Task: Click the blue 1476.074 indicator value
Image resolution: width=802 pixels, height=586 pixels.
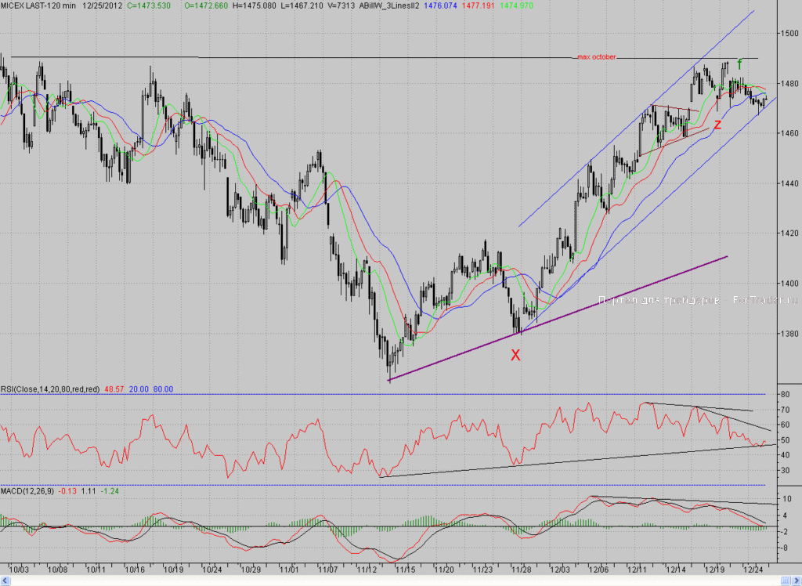Action: click(440, 5)
